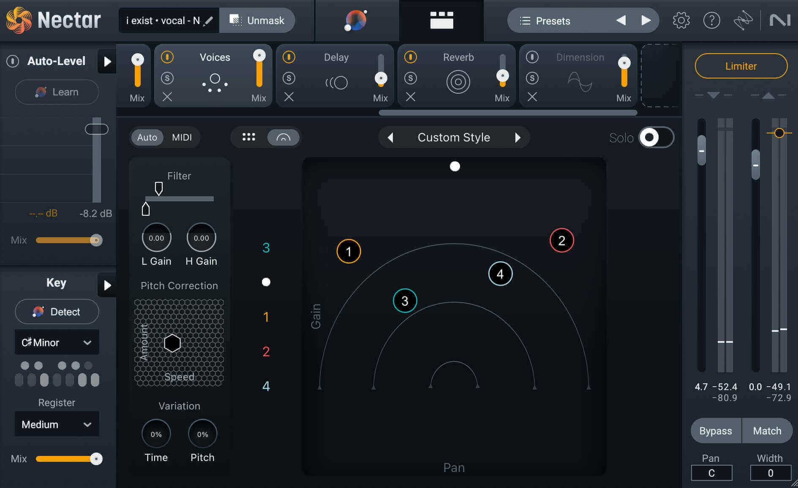Image resolution: width=798 pixels, height=488 pixels.
Task: Go to the next voice style
Action: click(x=518, y=138)
